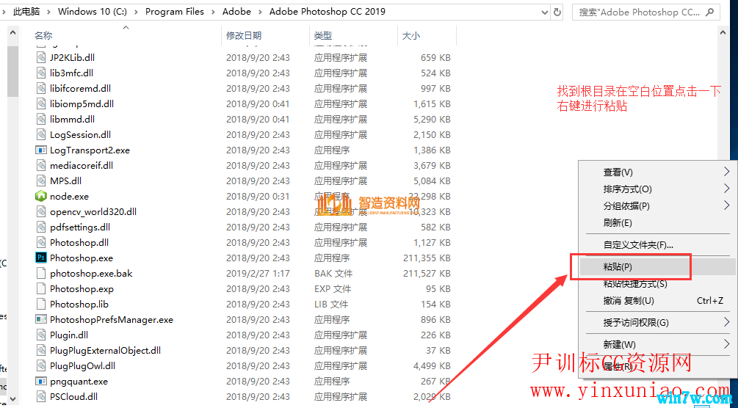The width and height of the screenshot is (738, 408).
Task: Click the 211,527 KB size cell
Action: pos(427,274)
